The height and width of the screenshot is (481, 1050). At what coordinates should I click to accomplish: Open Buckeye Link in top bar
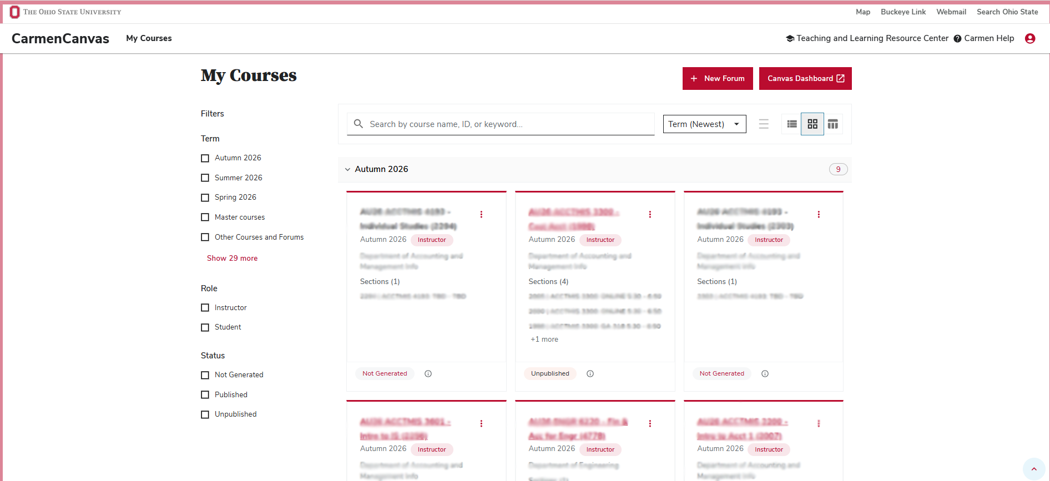(903, 12)
